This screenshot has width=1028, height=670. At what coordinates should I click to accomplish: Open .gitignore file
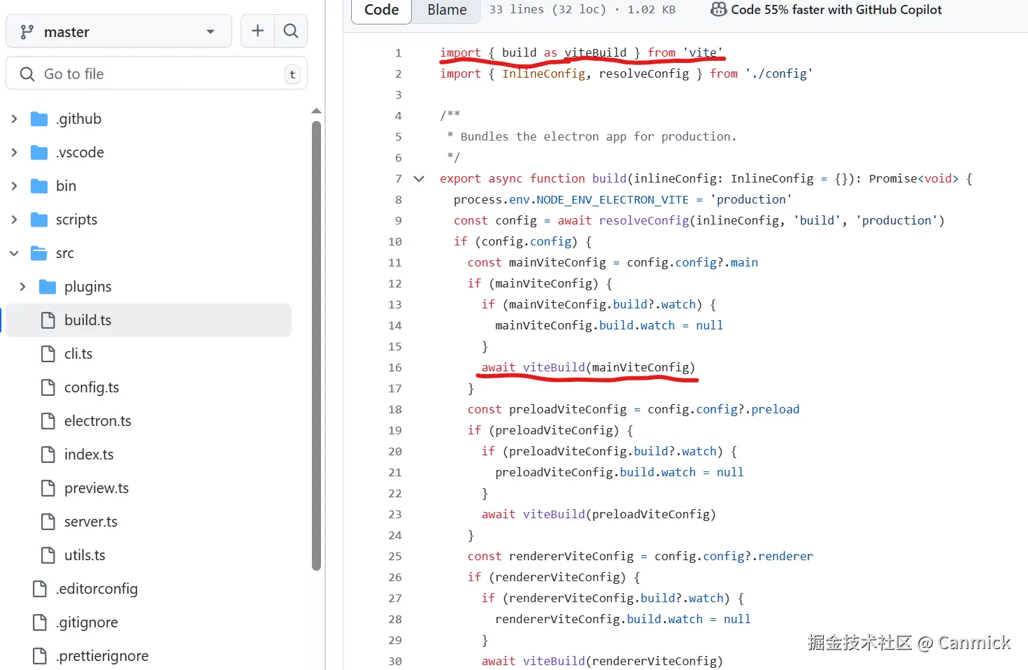click(87, 622)
